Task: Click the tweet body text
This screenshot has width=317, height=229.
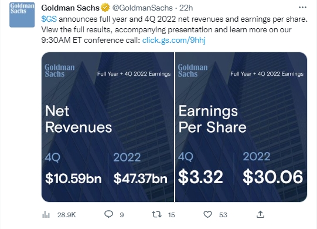Action: [174, 29]
